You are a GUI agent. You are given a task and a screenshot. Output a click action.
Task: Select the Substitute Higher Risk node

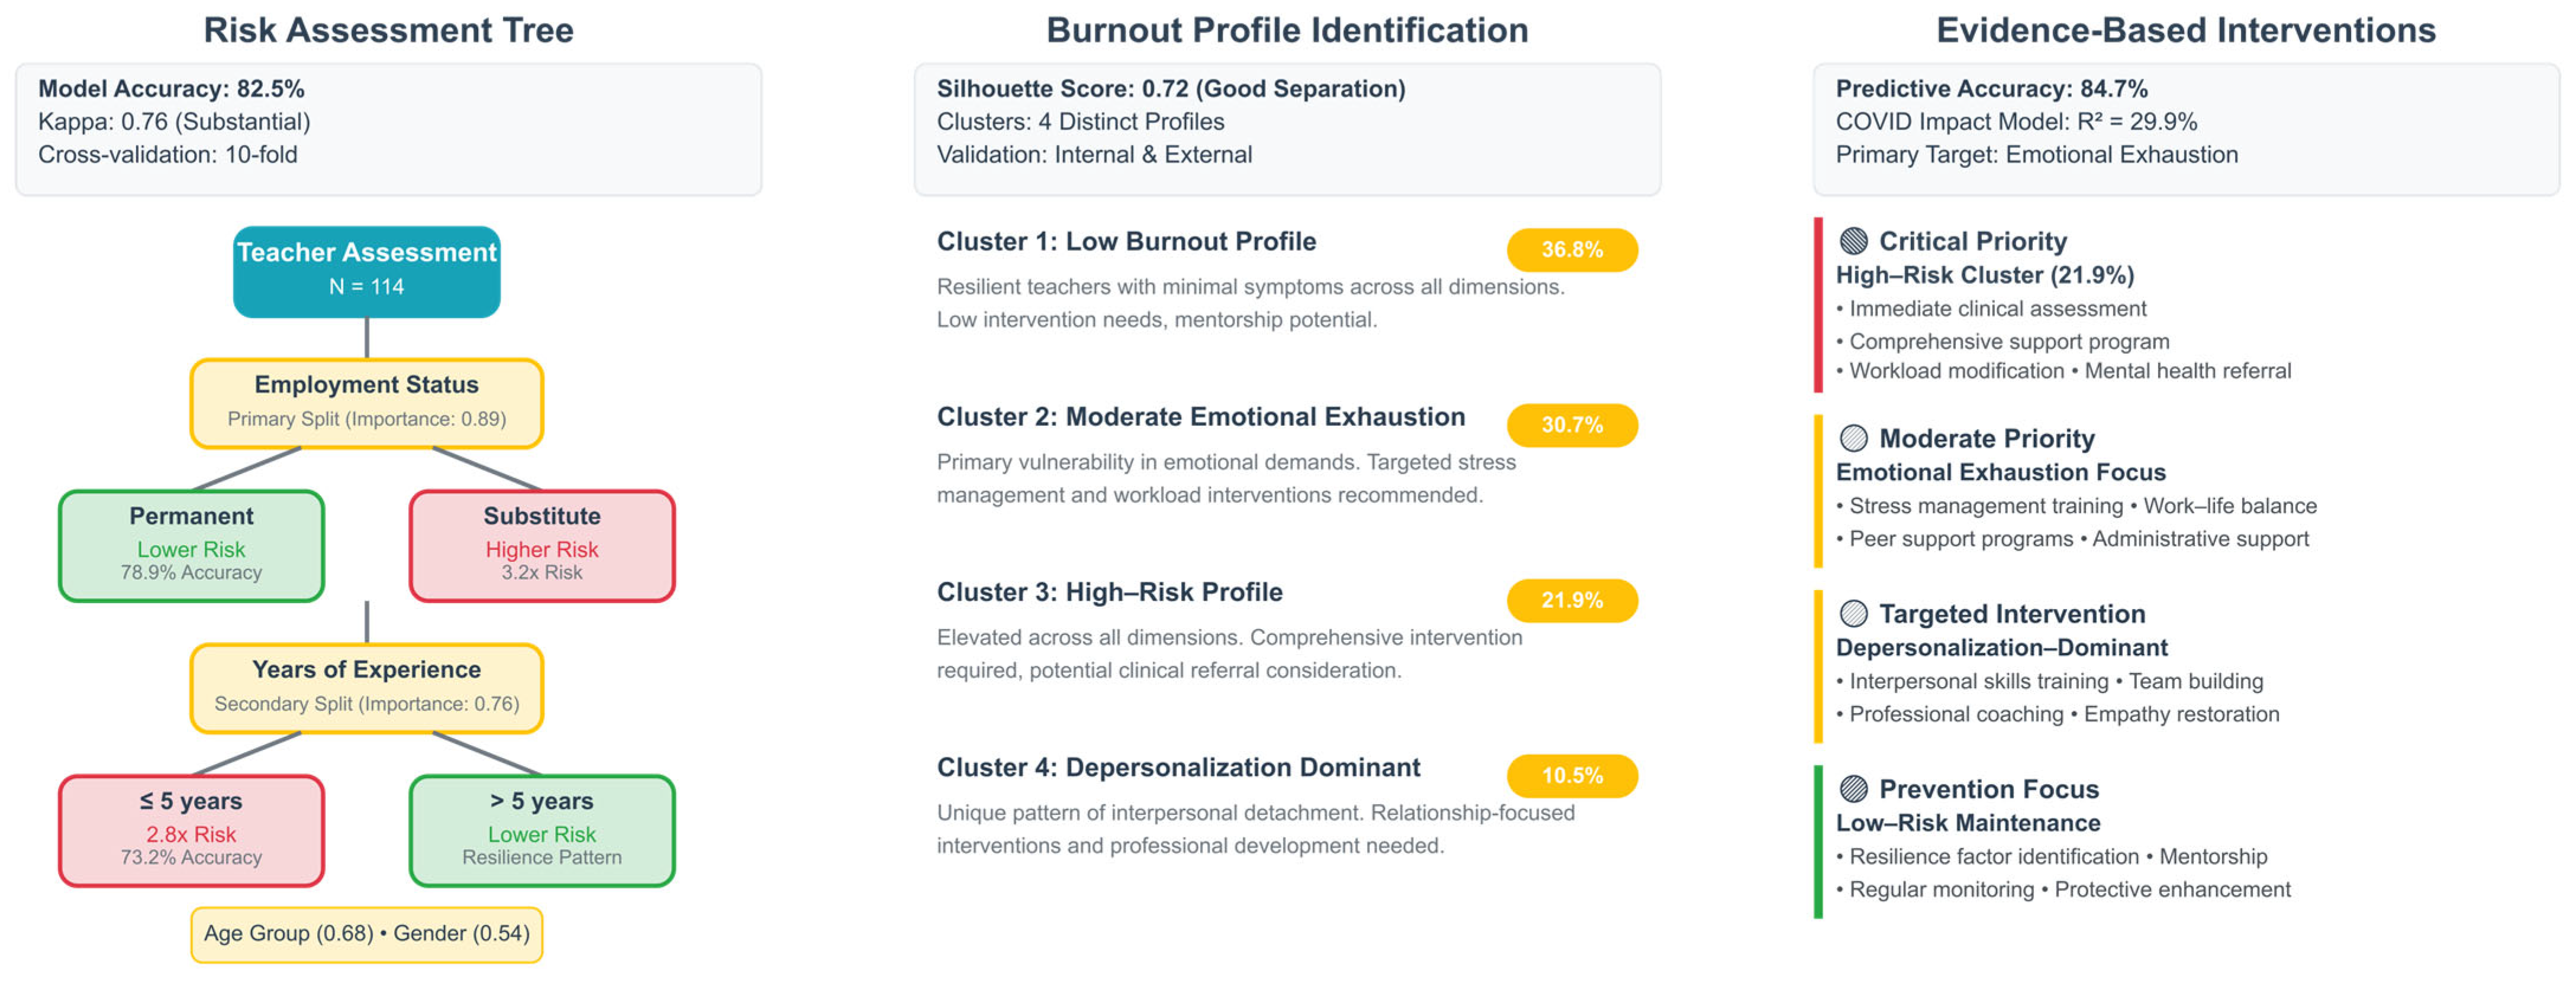542,545
